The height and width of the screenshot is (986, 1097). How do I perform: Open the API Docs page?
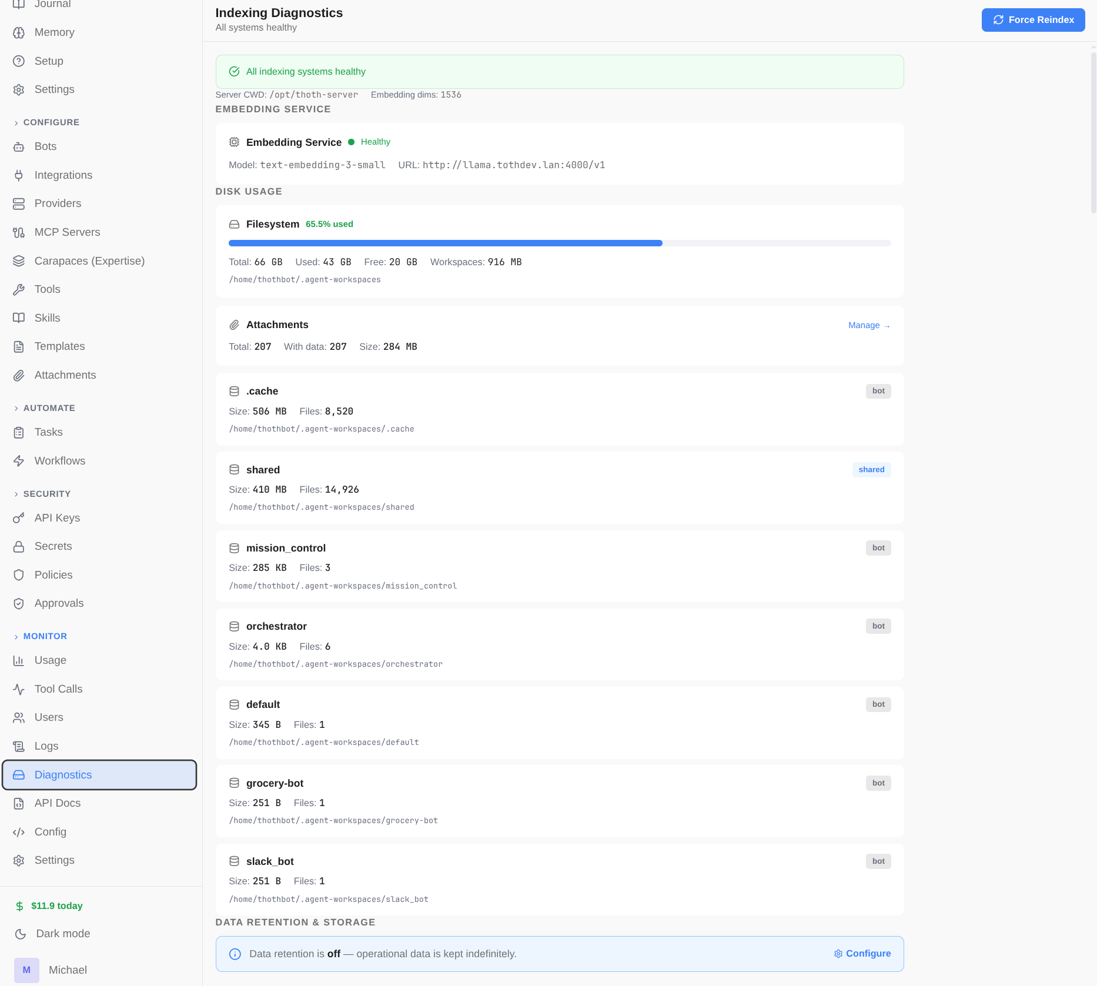click(x=56, y=803)
